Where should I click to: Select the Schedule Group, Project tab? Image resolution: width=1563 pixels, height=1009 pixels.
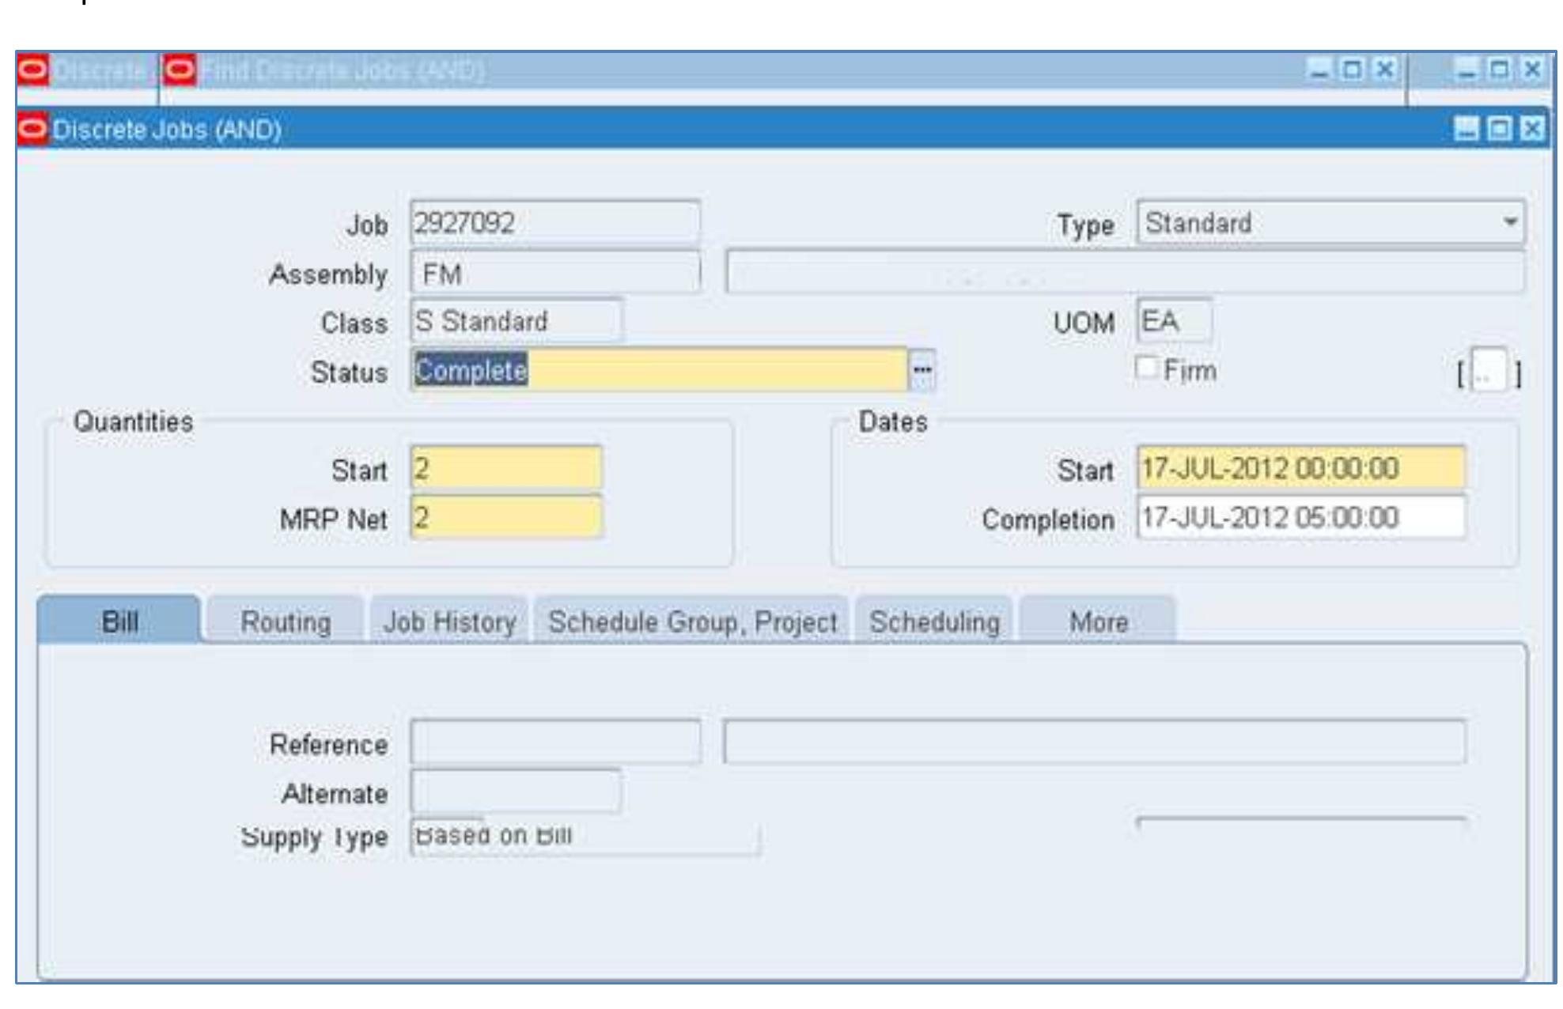692,622
